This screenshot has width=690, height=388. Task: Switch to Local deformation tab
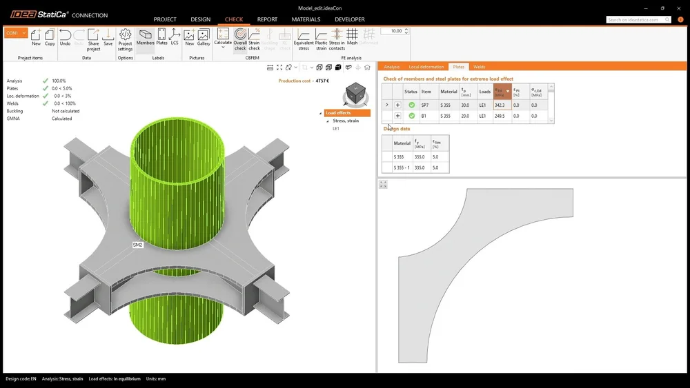click(426, 67)
